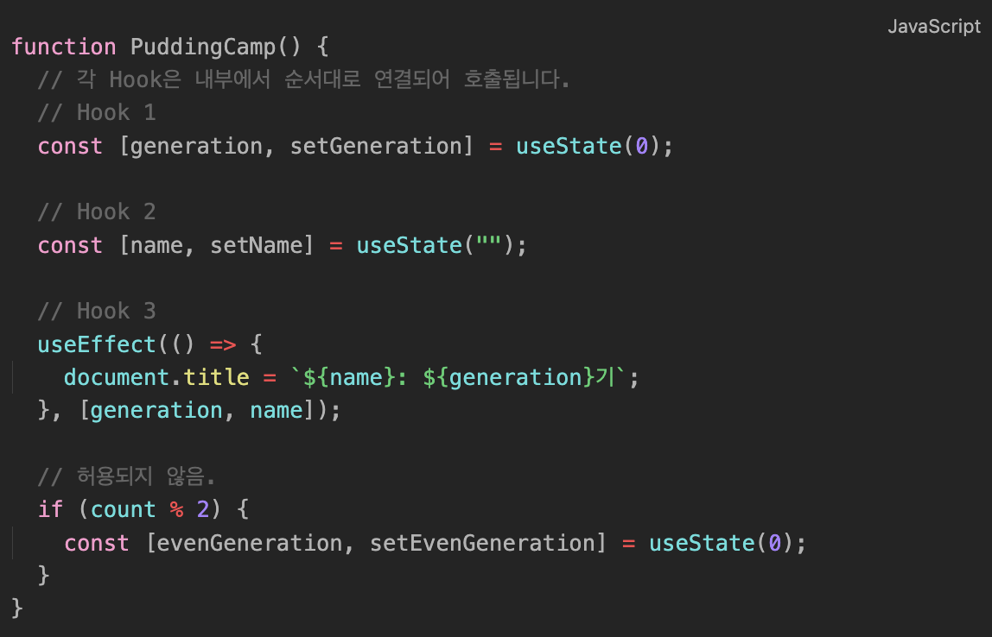Click the Korean comment about Hook order
Image resolution: width=992 pixels, height=637 pixels.
click(304, 80)
